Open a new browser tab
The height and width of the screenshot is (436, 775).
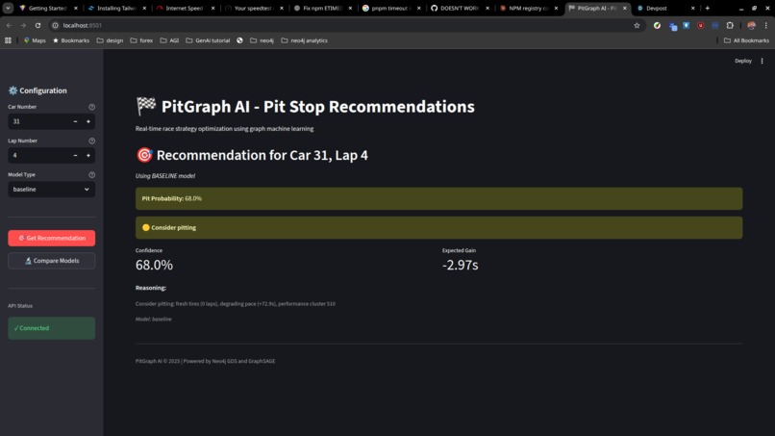pos(708,9)
